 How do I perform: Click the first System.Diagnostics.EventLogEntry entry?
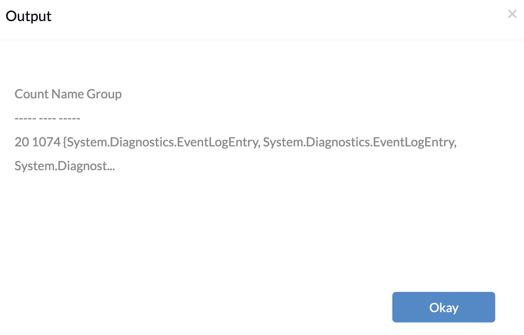point(162,142)
